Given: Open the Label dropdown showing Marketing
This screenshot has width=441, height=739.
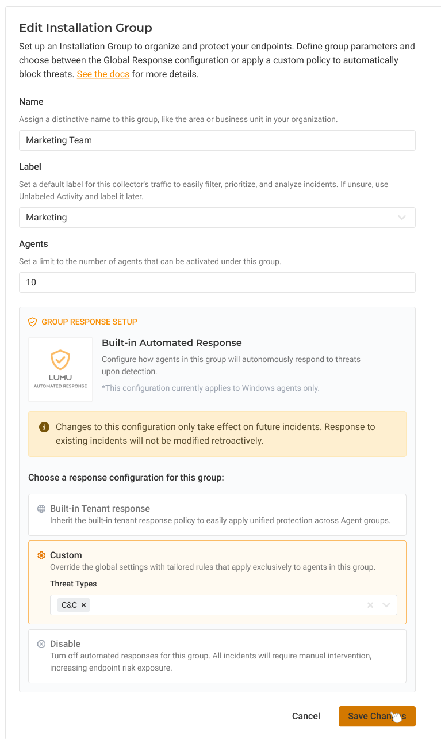Looking at the screenshot, I should [217, 218].
